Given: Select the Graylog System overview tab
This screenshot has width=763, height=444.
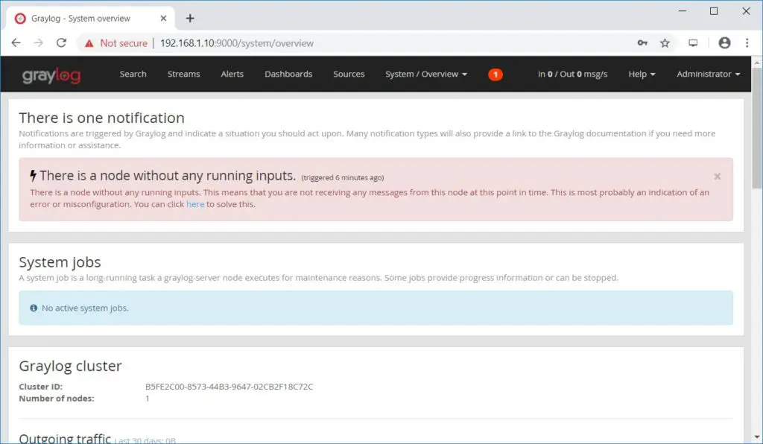Looking at the screenshot, I should coord(90,19).
